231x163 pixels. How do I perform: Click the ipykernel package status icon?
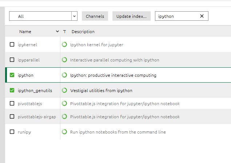pos(64,45)
